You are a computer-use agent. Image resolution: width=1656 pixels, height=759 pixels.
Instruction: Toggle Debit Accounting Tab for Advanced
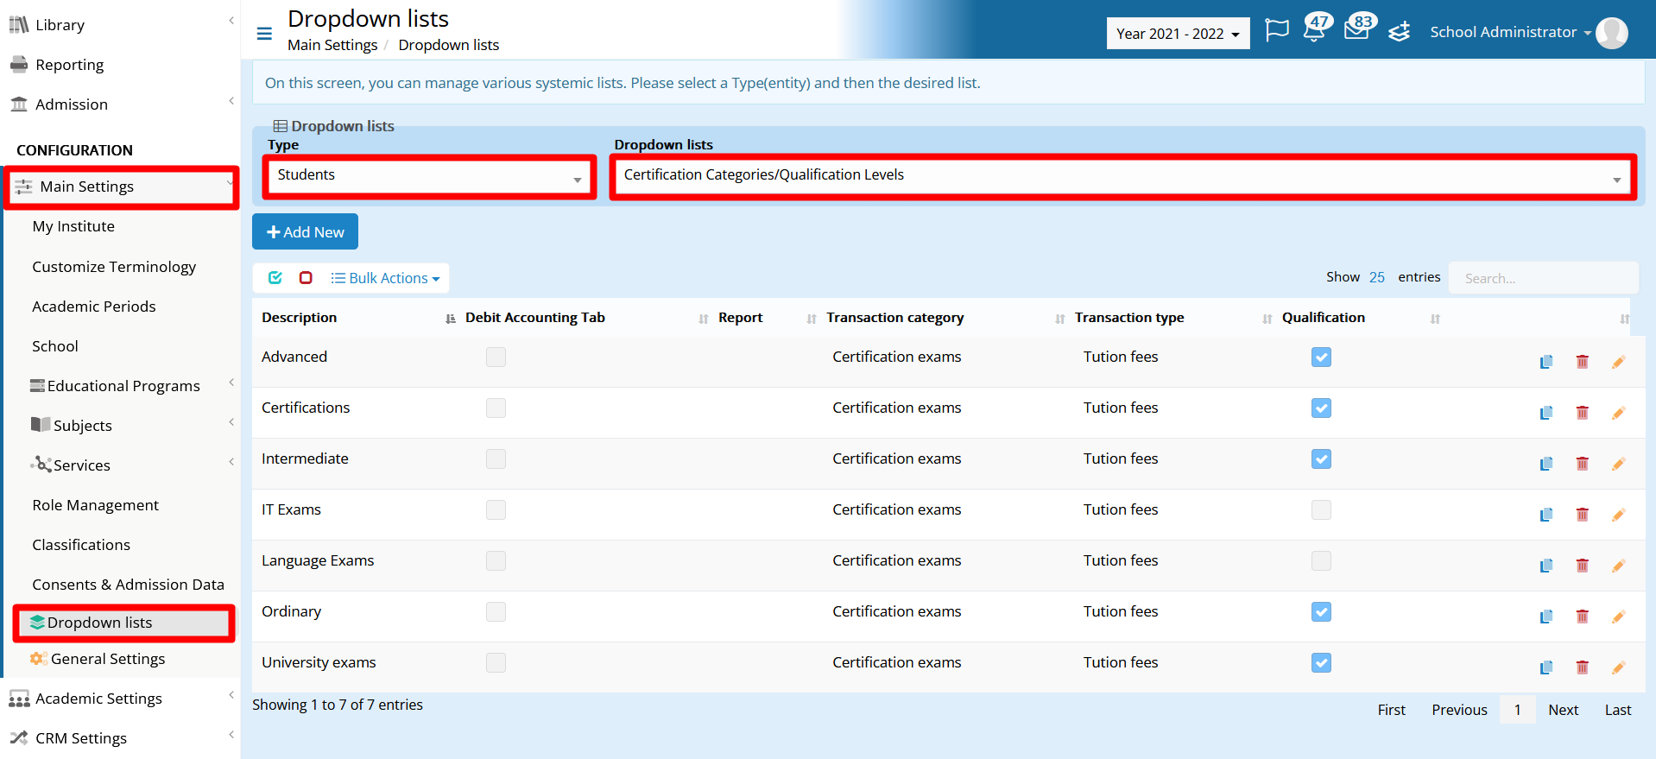point(496,357)
